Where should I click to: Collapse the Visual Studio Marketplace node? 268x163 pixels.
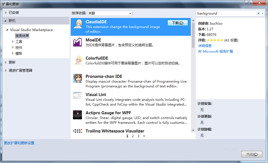(7, 30)
